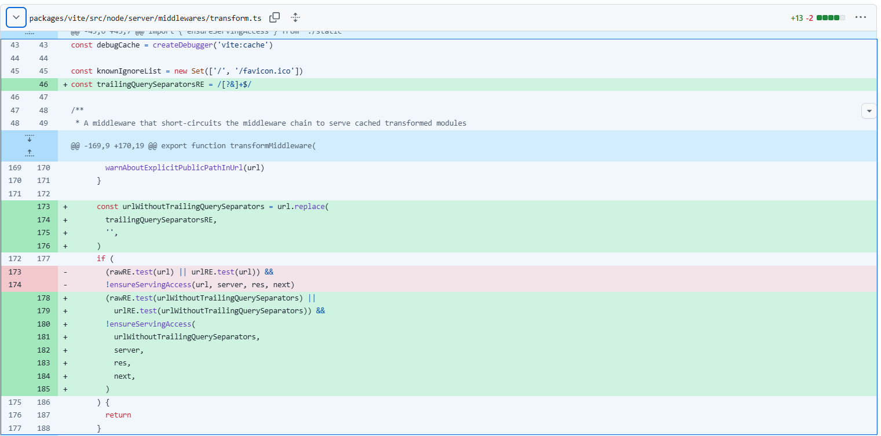Click the minus marker on deleted line 174
The width and height of the screenshot is (881, 436).
pos(65,285)
